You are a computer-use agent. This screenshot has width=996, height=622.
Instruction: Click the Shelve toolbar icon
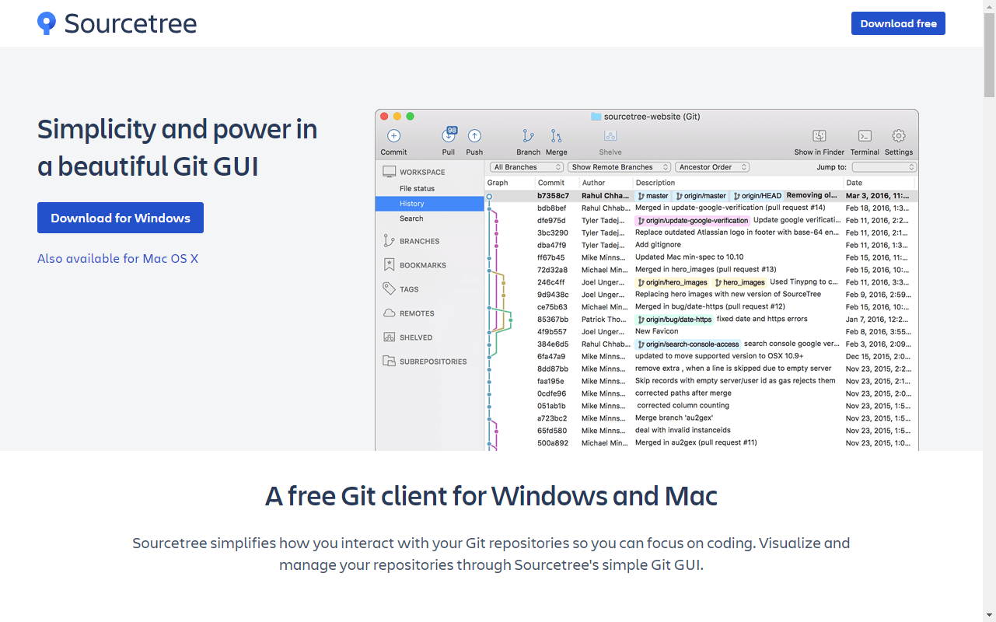(x=610, y=136)
